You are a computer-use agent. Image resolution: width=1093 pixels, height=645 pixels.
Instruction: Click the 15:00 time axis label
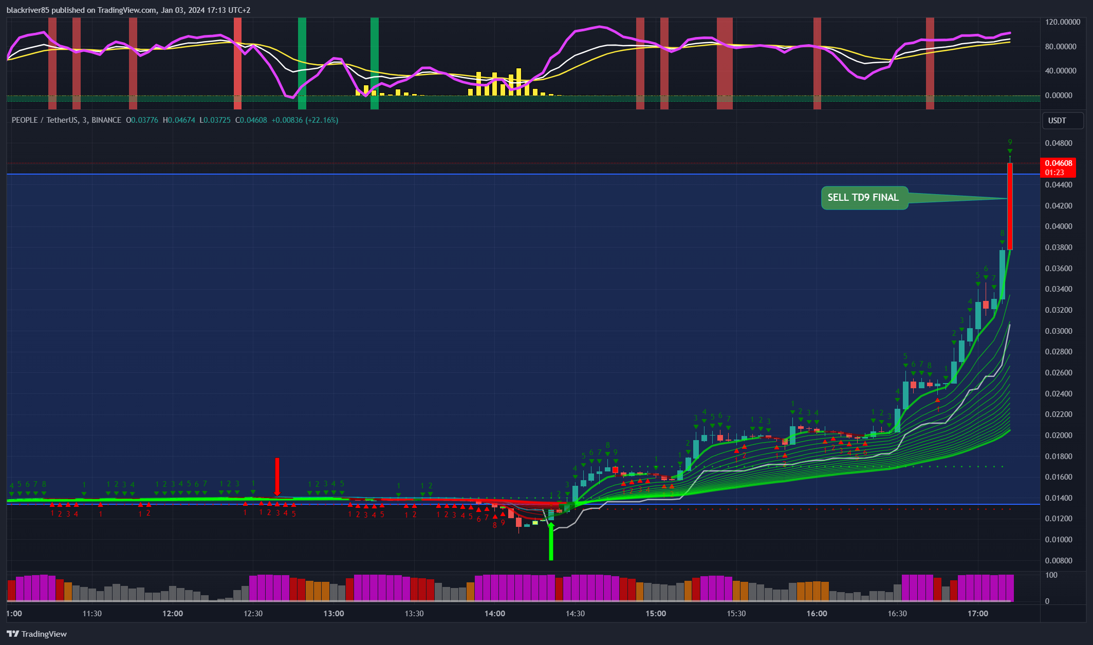point(656,614)
